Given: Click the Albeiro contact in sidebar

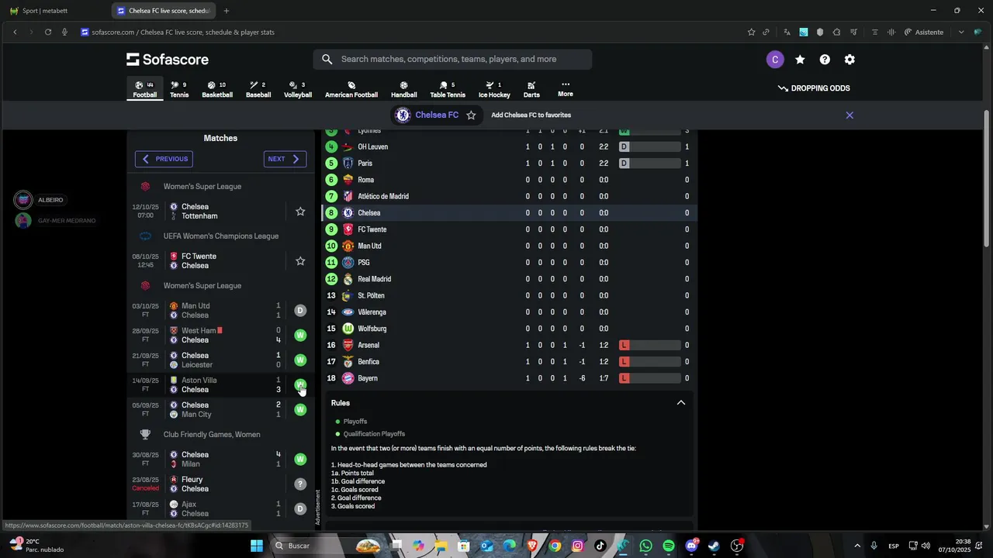Looking at the screenshot, I should click(40, 200).
